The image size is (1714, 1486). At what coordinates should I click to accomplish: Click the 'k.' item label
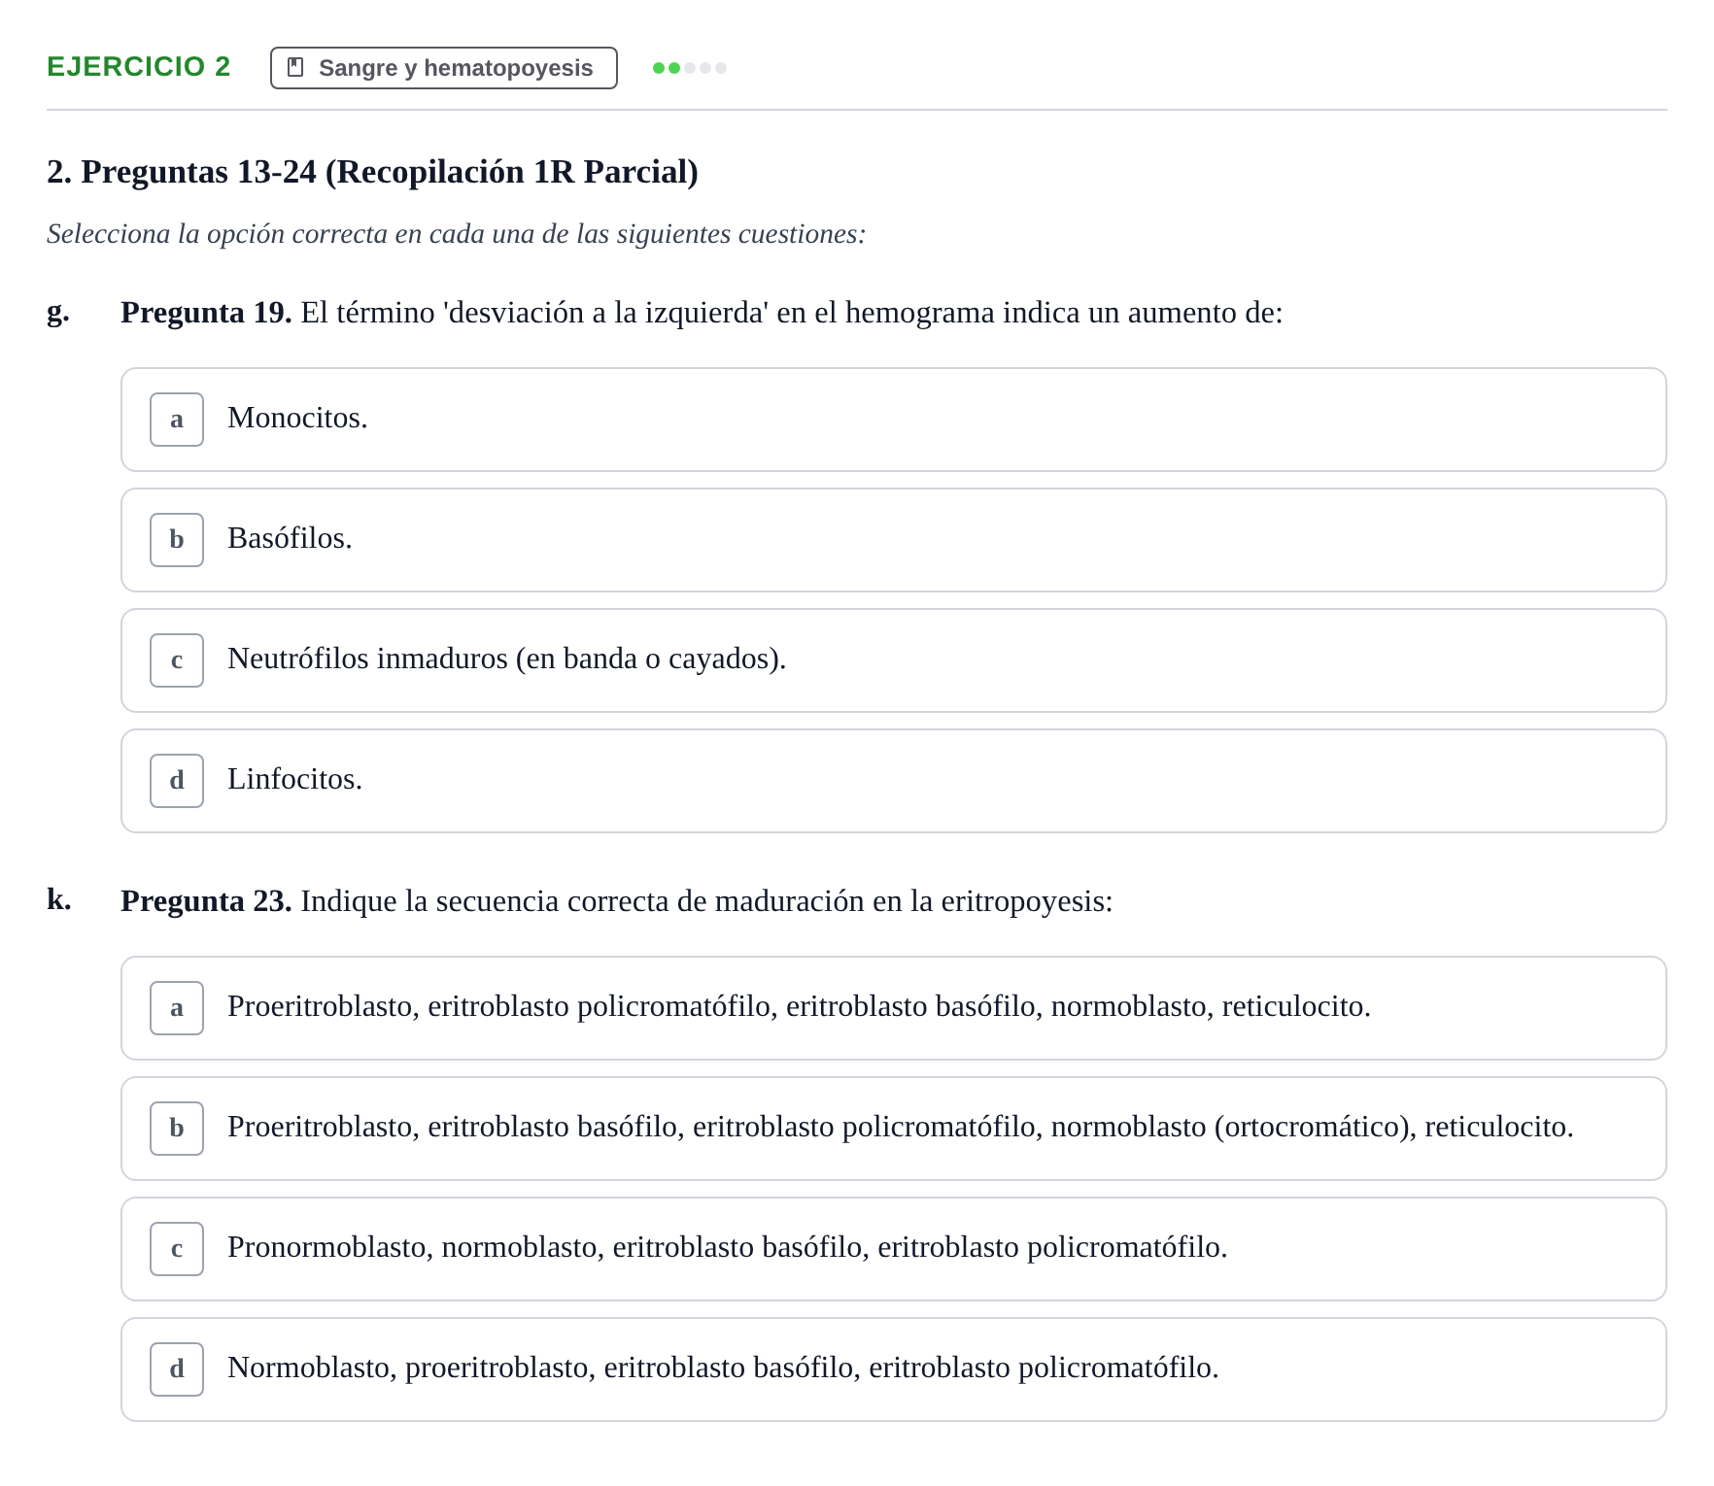(x=58, y=899)
